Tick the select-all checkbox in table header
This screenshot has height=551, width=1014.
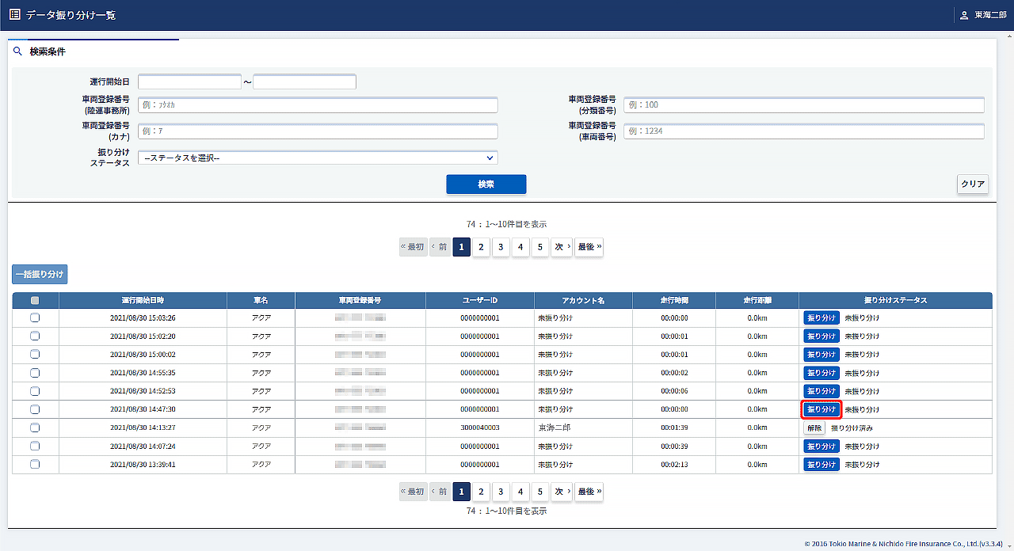(x=35, y=301)
